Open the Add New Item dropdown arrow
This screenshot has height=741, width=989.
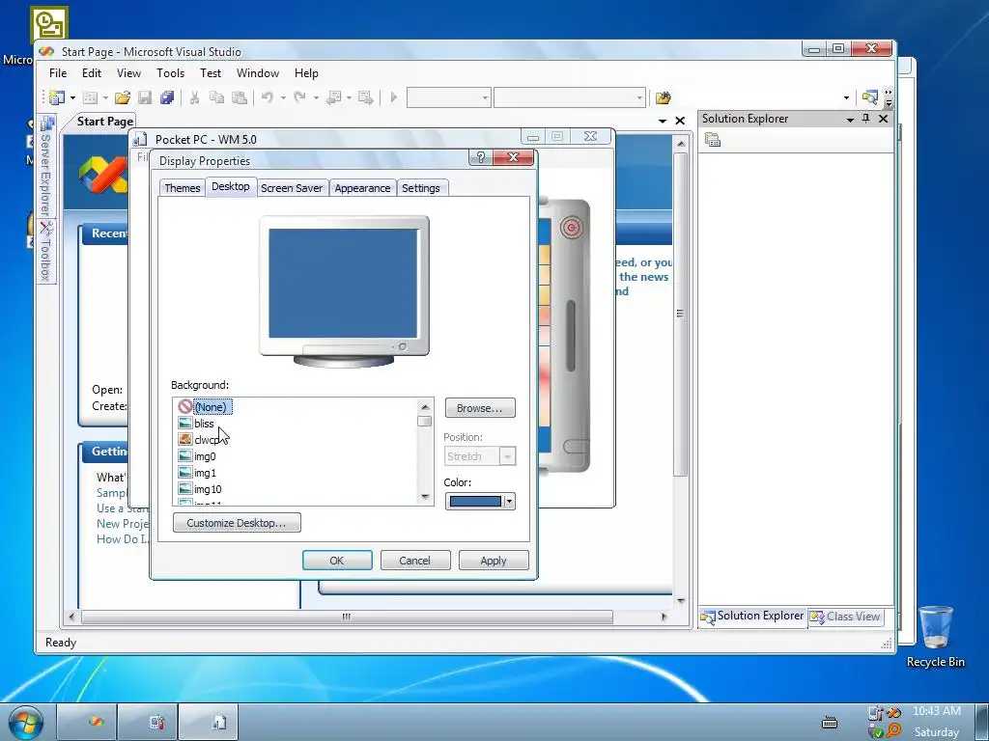click(105, 97)
